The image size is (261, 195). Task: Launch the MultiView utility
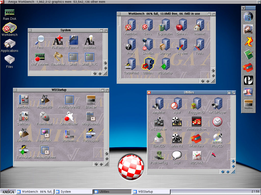(x=196, y=139)
